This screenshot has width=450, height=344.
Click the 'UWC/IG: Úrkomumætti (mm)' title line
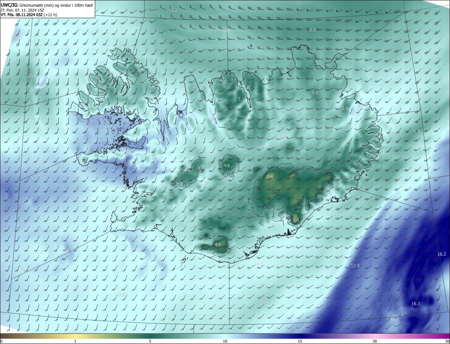[47, 5]
